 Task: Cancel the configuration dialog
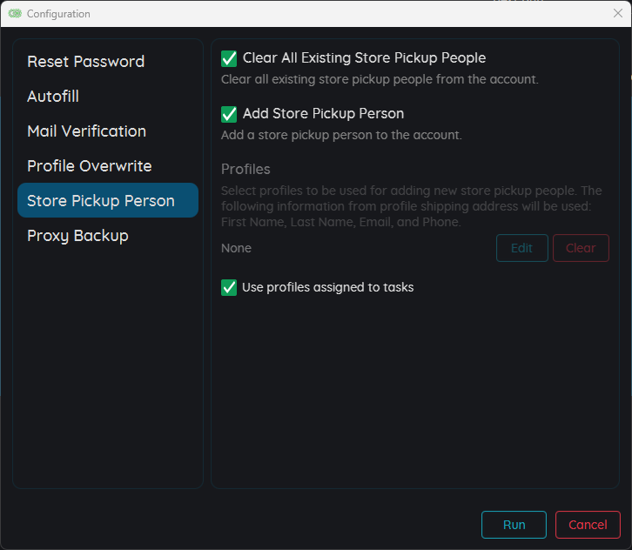588,525
